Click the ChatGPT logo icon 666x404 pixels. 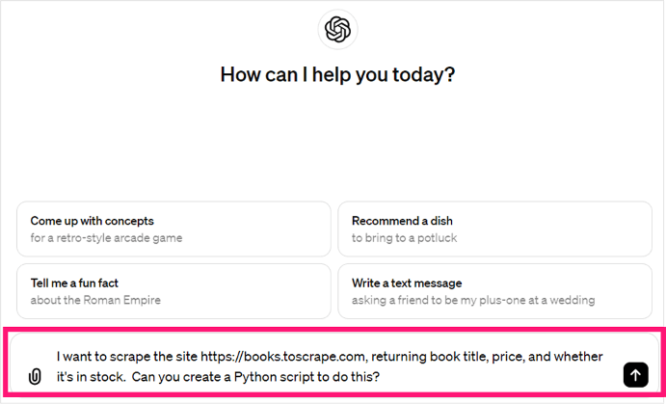pos(336,31)
